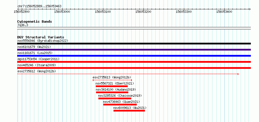The height and width of the screenshot is (122, 259).
Task: Click the nsv3285326 (Chaisson2019) label
Action: (120, 96)
